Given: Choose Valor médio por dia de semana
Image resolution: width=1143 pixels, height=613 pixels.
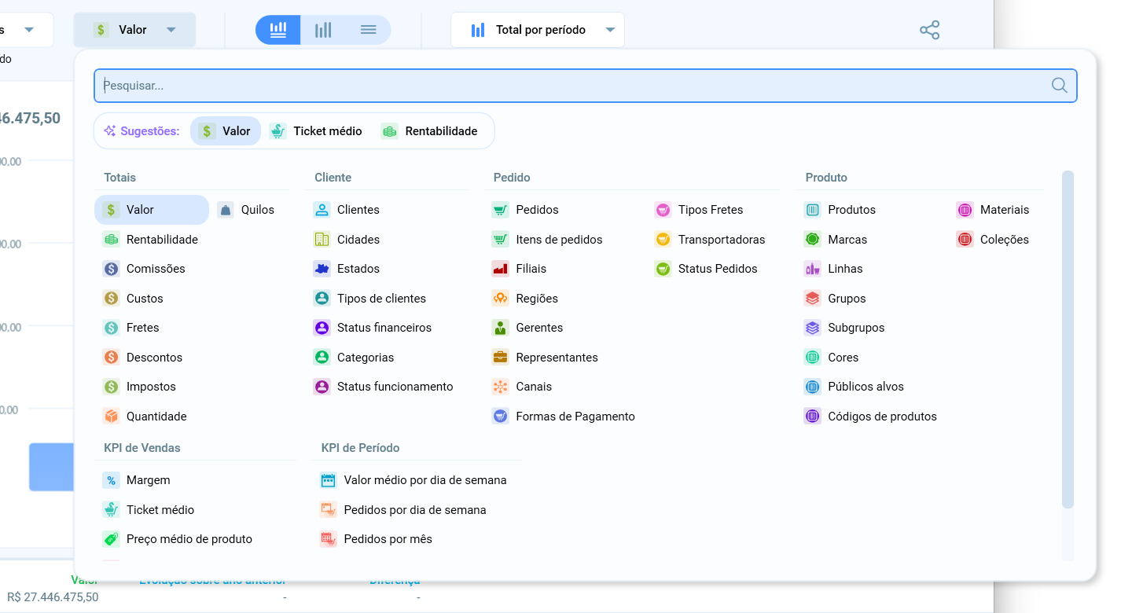Looking at the screenshot, I should (x=413, y=480).
